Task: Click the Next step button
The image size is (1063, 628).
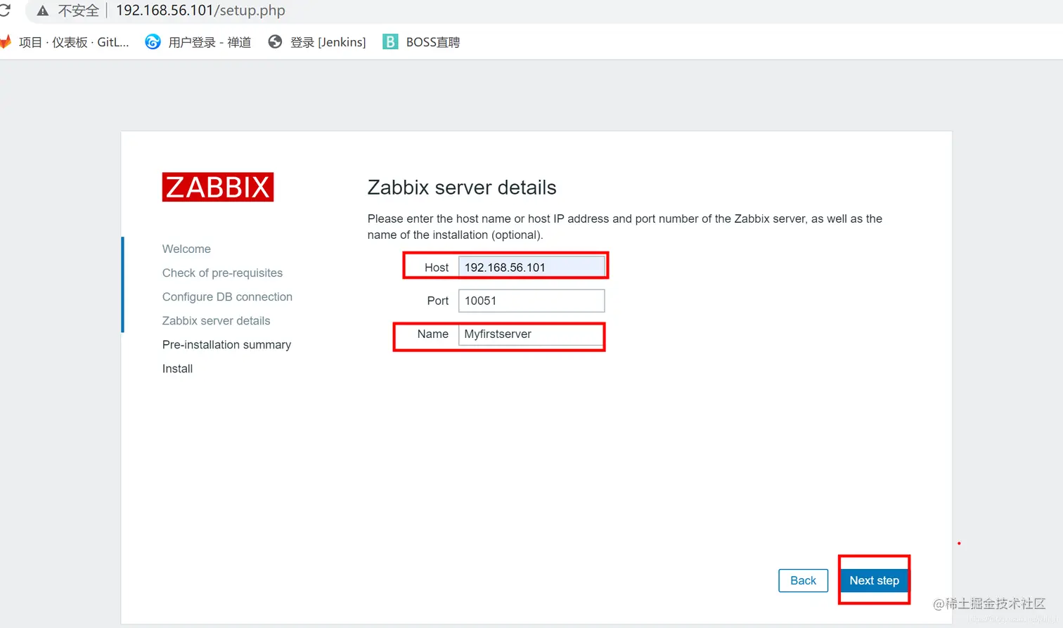Action: tap(874, 580)
